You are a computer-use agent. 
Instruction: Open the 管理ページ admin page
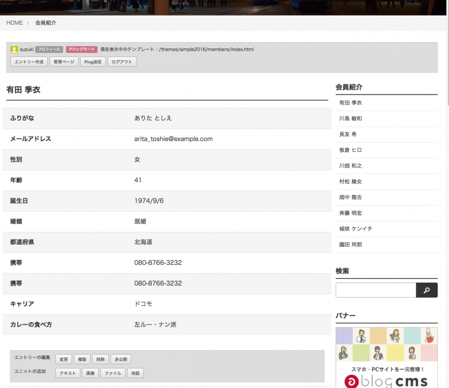tap(63, 62)
